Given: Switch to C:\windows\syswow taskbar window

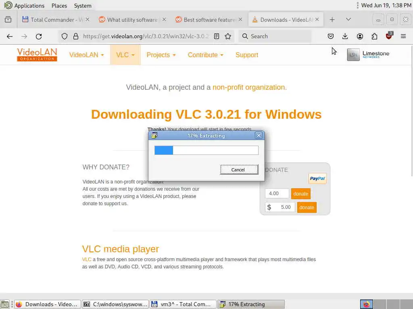Looking at the screenshot, I should pyautogui.click(x=115, y=304).
